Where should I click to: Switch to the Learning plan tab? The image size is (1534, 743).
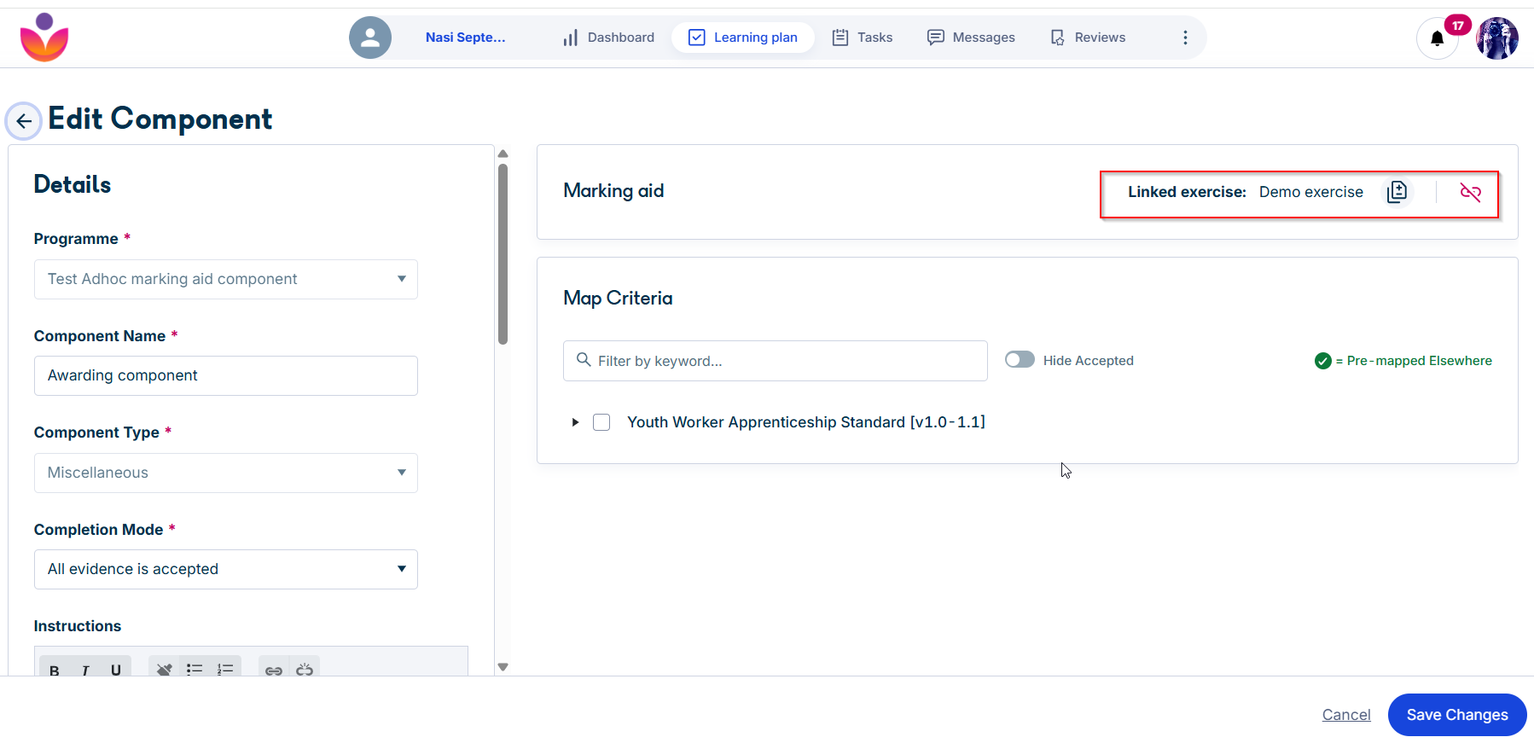[743, 38]
